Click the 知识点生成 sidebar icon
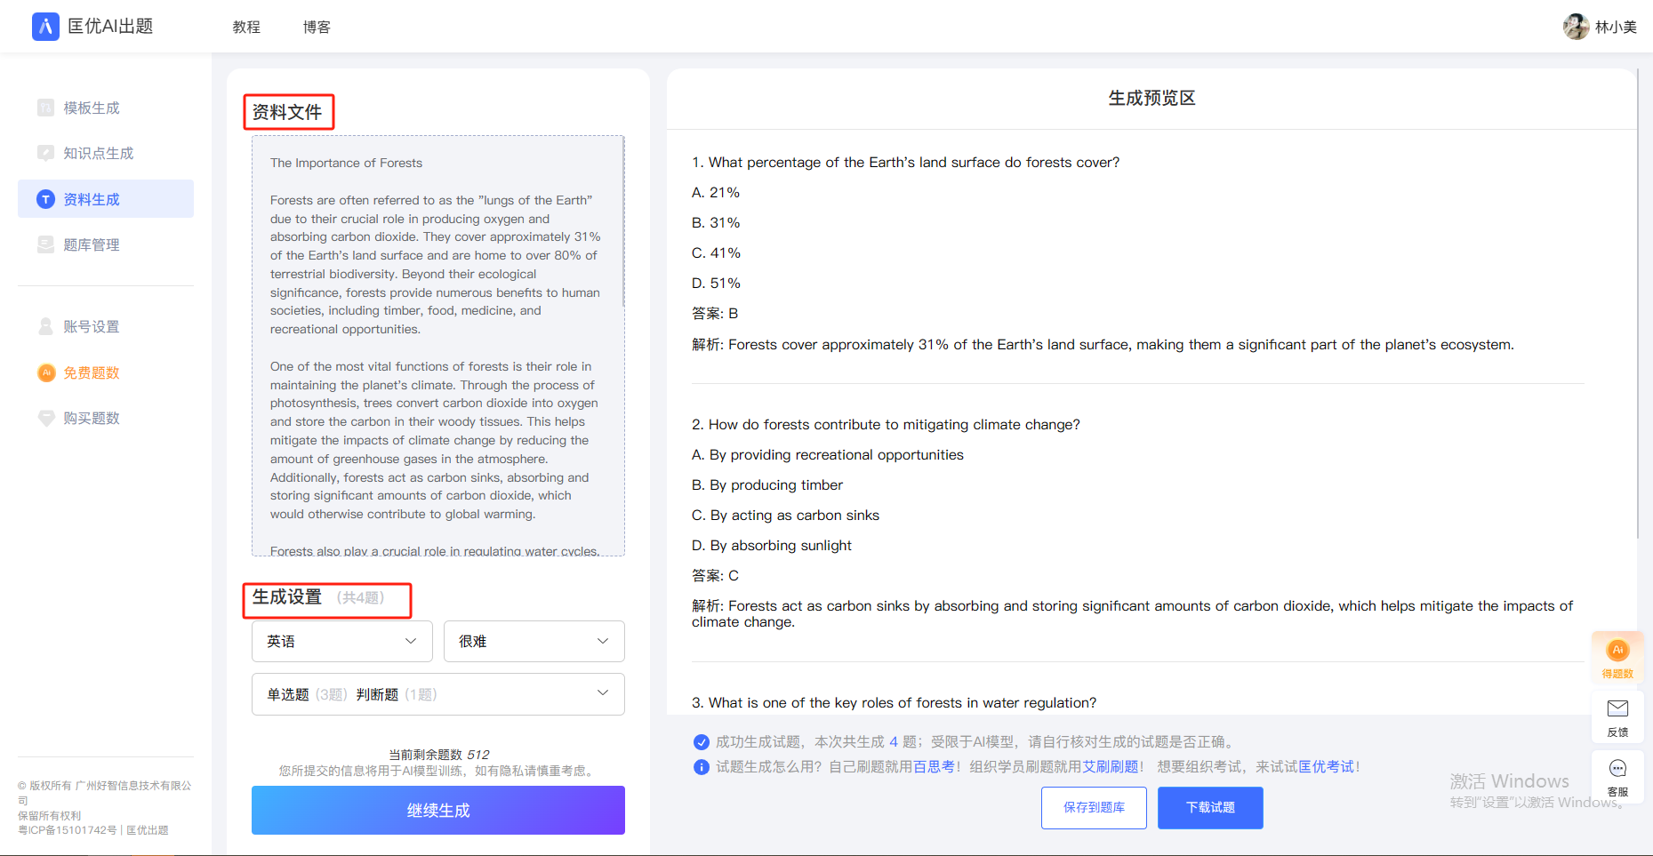The image size is (1653, 856). (x=46, y=153)
